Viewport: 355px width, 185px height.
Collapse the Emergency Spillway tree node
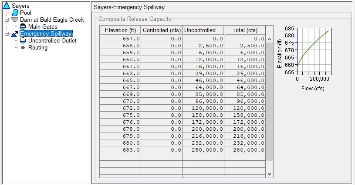click(x=6, y=34)
